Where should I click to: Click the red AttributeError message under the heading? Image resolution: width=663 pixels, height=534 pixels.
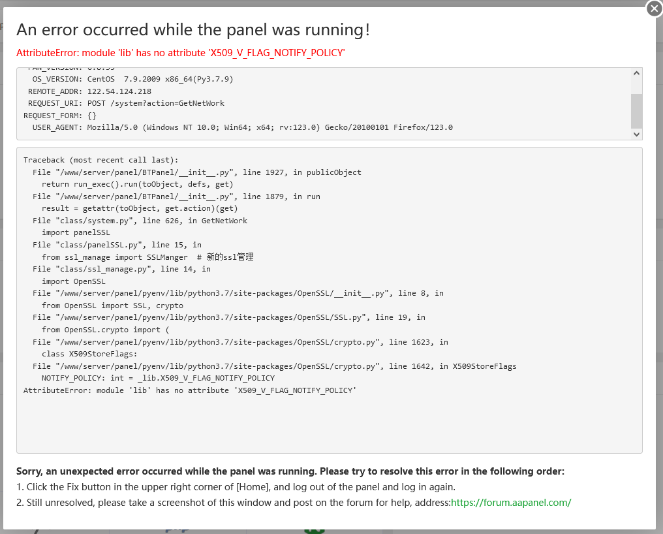(180, 52)
